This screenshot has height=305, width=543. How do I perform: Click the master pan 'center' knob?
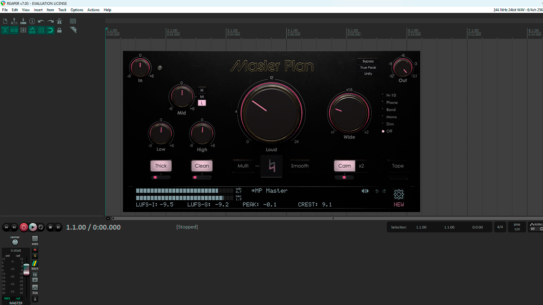15,242
